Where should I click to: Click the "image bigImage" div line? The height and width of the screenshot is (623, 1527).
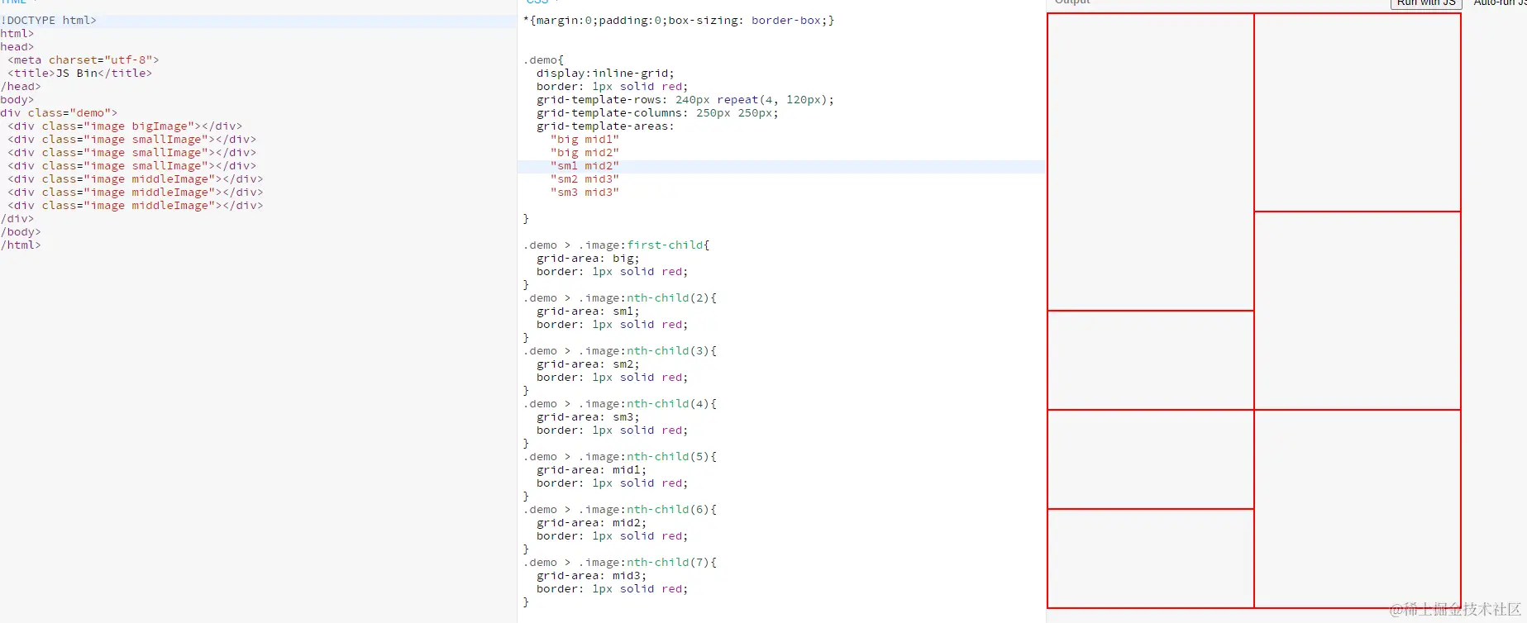coord(125,126)
